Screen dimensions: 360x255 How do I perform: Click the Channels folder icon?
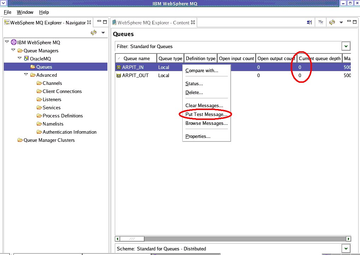point(39,83)
